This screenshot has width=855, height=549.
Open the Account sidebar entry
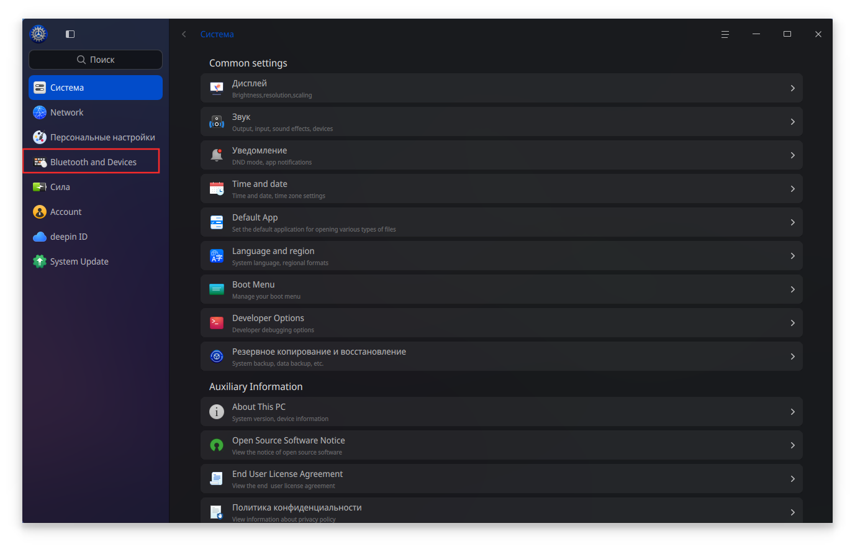(x=96, y=212)
